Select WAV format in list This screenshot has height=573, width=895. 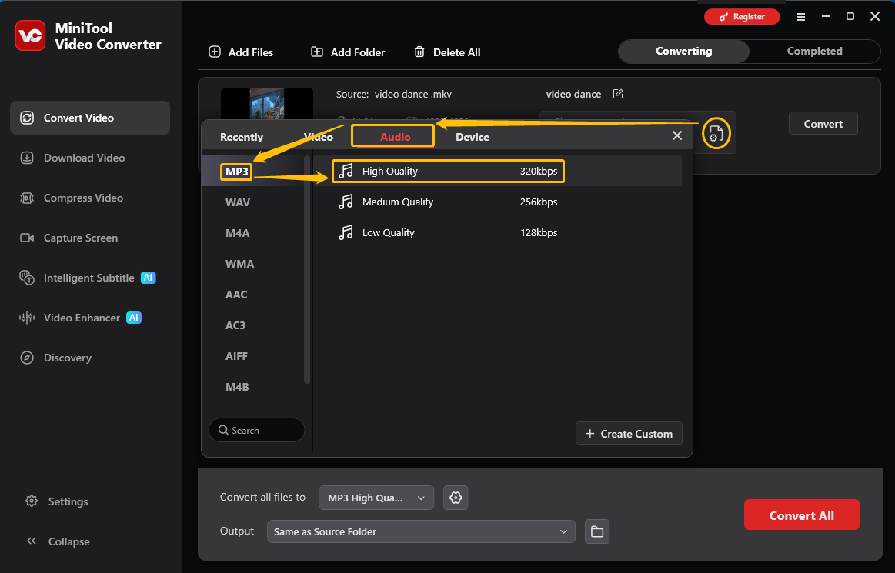pos(238,202)
